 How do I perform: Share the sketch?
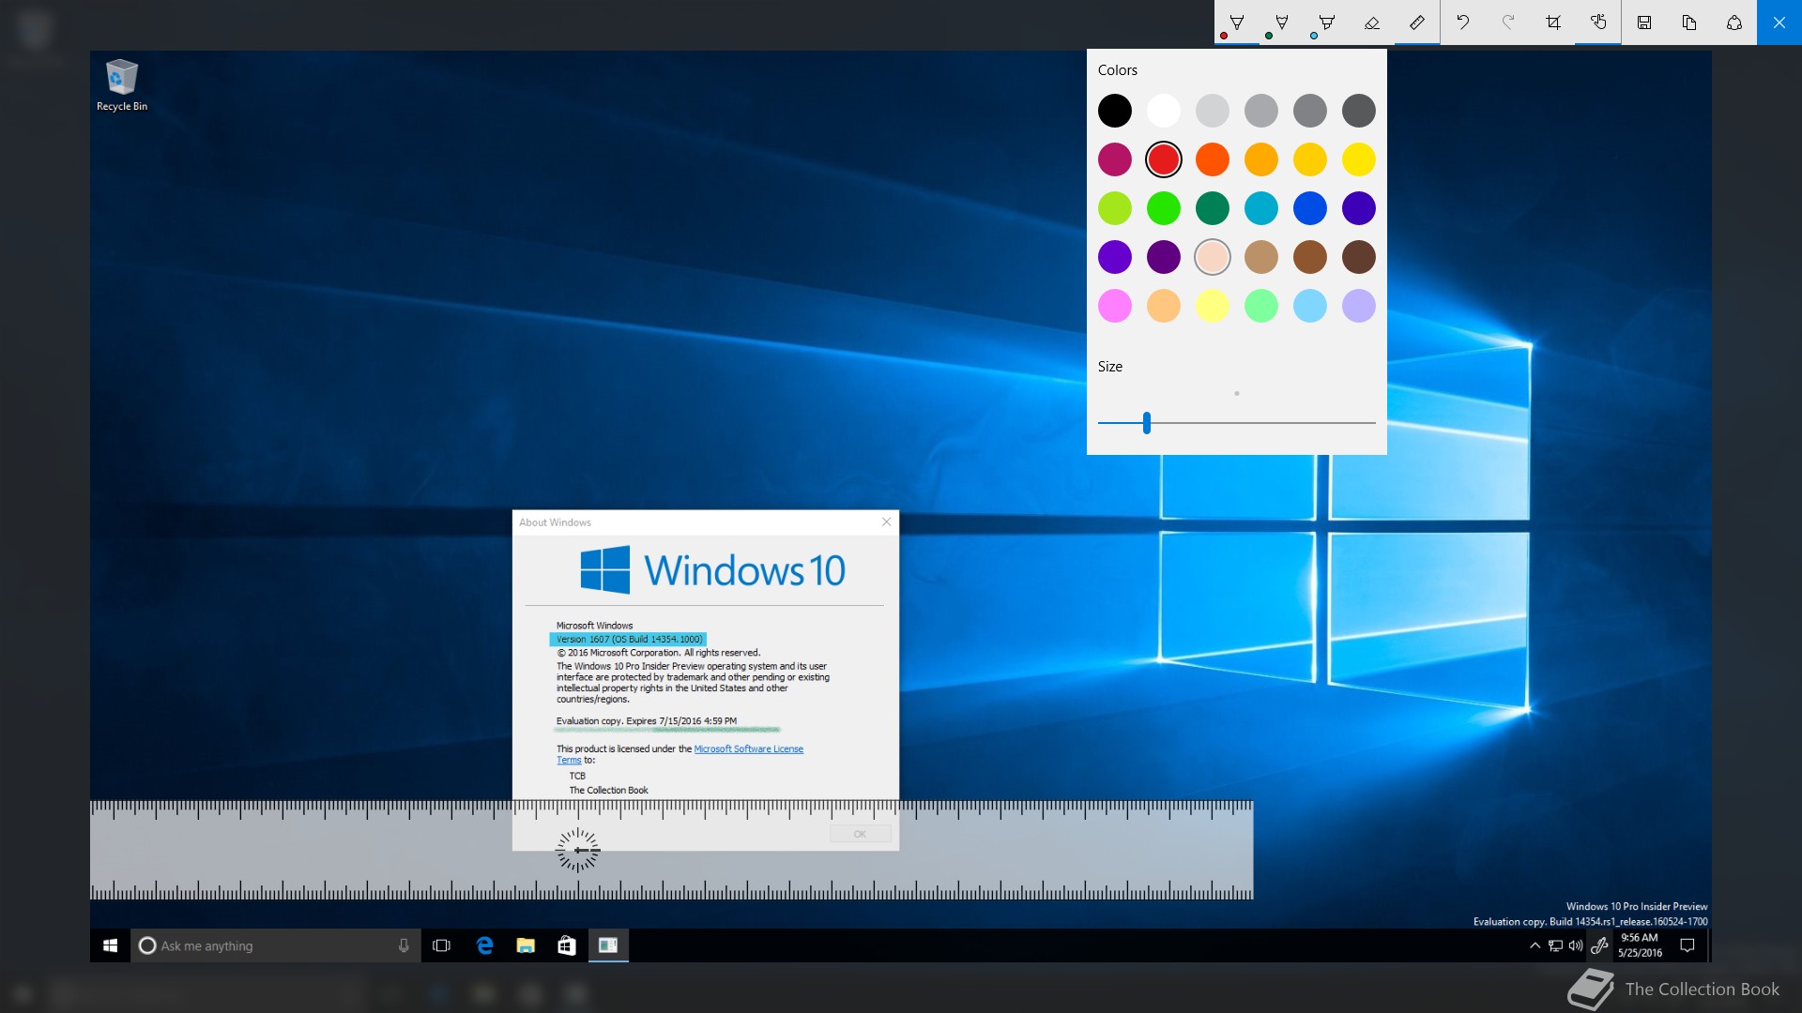[1734, 23]
